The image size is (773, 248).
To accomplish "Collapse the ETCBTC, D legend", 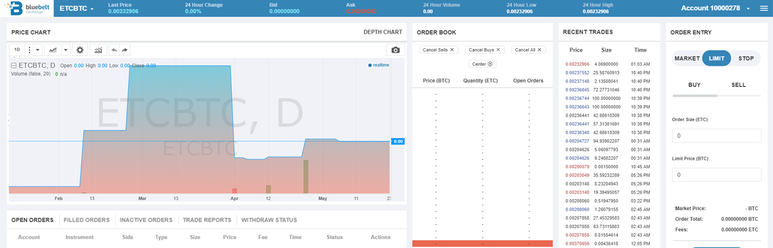I will point(14,66).
